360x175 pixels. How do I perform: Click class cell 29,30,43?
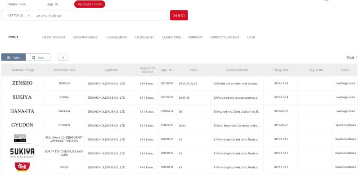click(184, 97)
